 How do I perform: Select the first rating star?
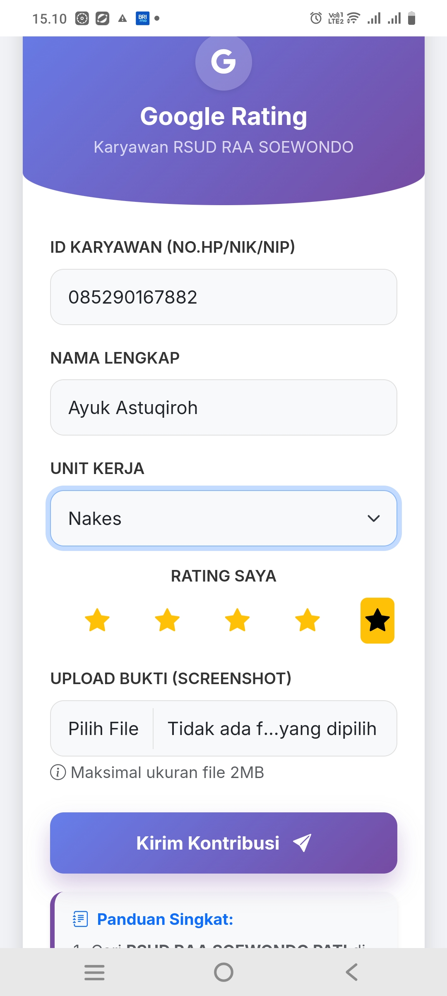point(97,620)
